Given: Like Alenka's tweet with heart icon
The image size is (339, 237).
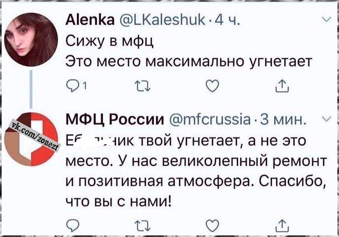Looking at the screenshot, I should coord(212,86).
